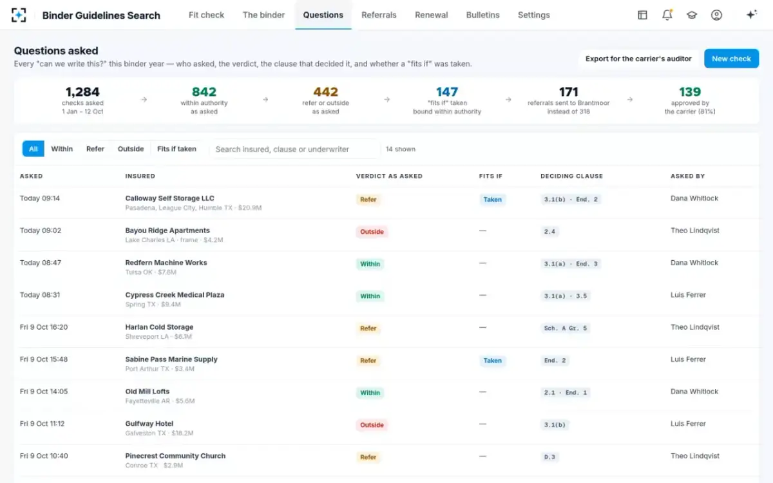This screenshot has width=773, height=483.
Task: Click the 1,284 checks asked stat
Action: click(82, 100)
